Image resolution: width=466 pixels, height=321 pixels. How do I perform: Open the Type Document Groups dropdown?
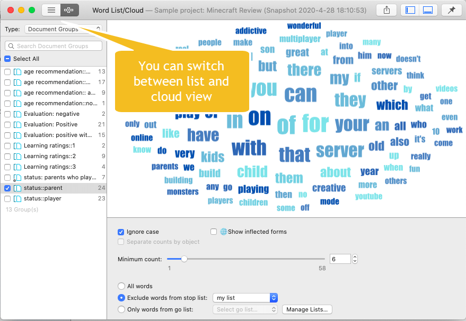(64, 29)
